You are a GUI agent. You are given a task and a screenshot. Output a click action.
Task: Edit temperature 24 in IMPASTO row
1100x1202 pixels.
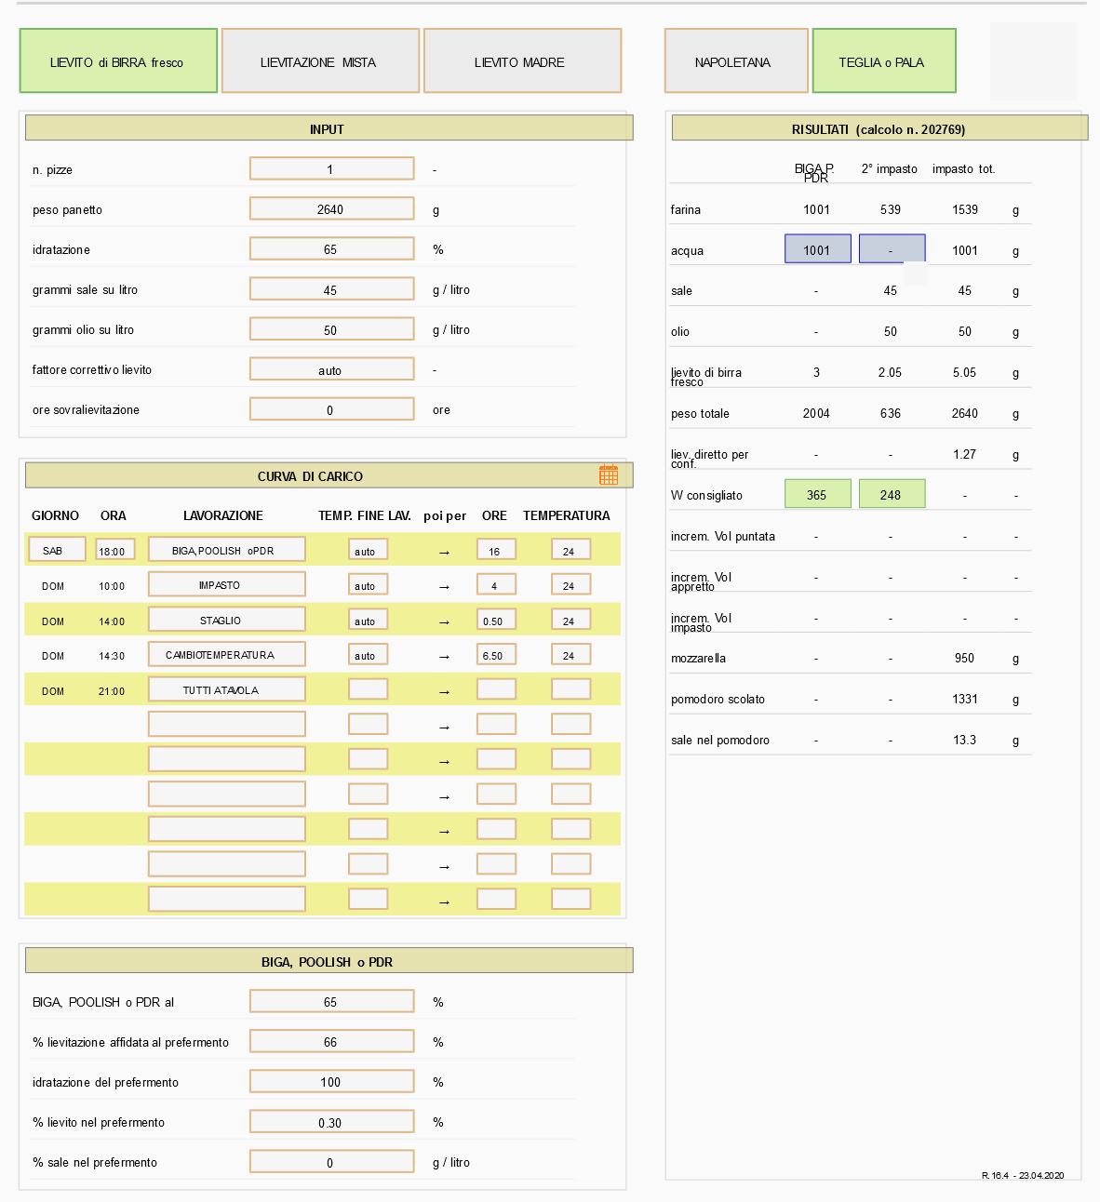[x=570, y=584]
